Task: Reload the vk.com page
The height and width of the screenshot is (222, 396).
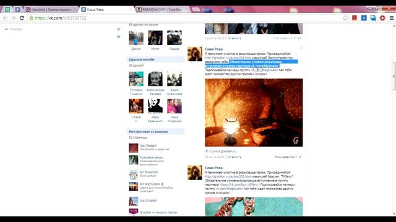Action: pyautogui.click(x=22, y=18)
